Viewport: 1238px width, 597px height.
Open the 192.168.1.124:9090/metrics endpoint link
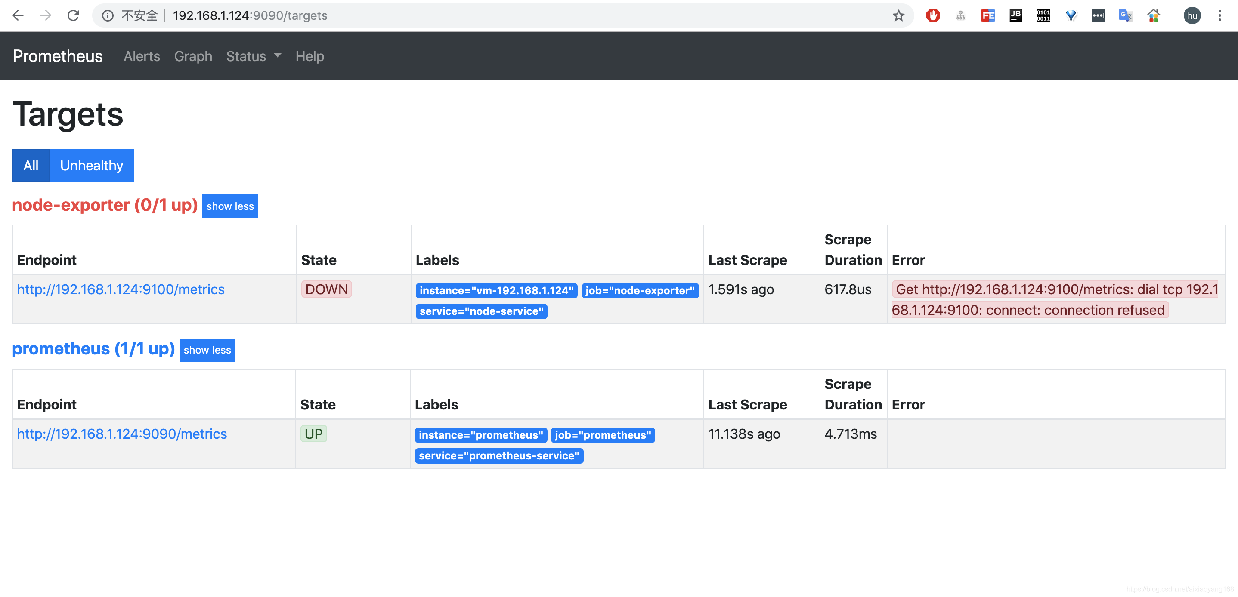pyautogui.click(x=122, y=434)
